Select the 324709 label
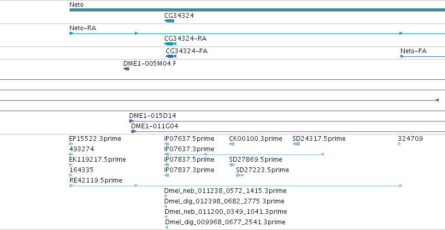 [x=410, y=139]
